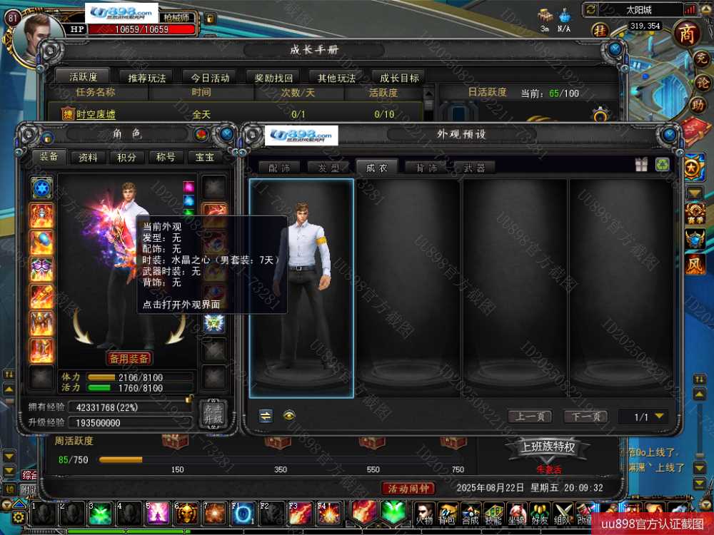The width and height of the screenshot is (714, 535).
Task: Use the orange burst skill in slot 7
Action: 215,514
